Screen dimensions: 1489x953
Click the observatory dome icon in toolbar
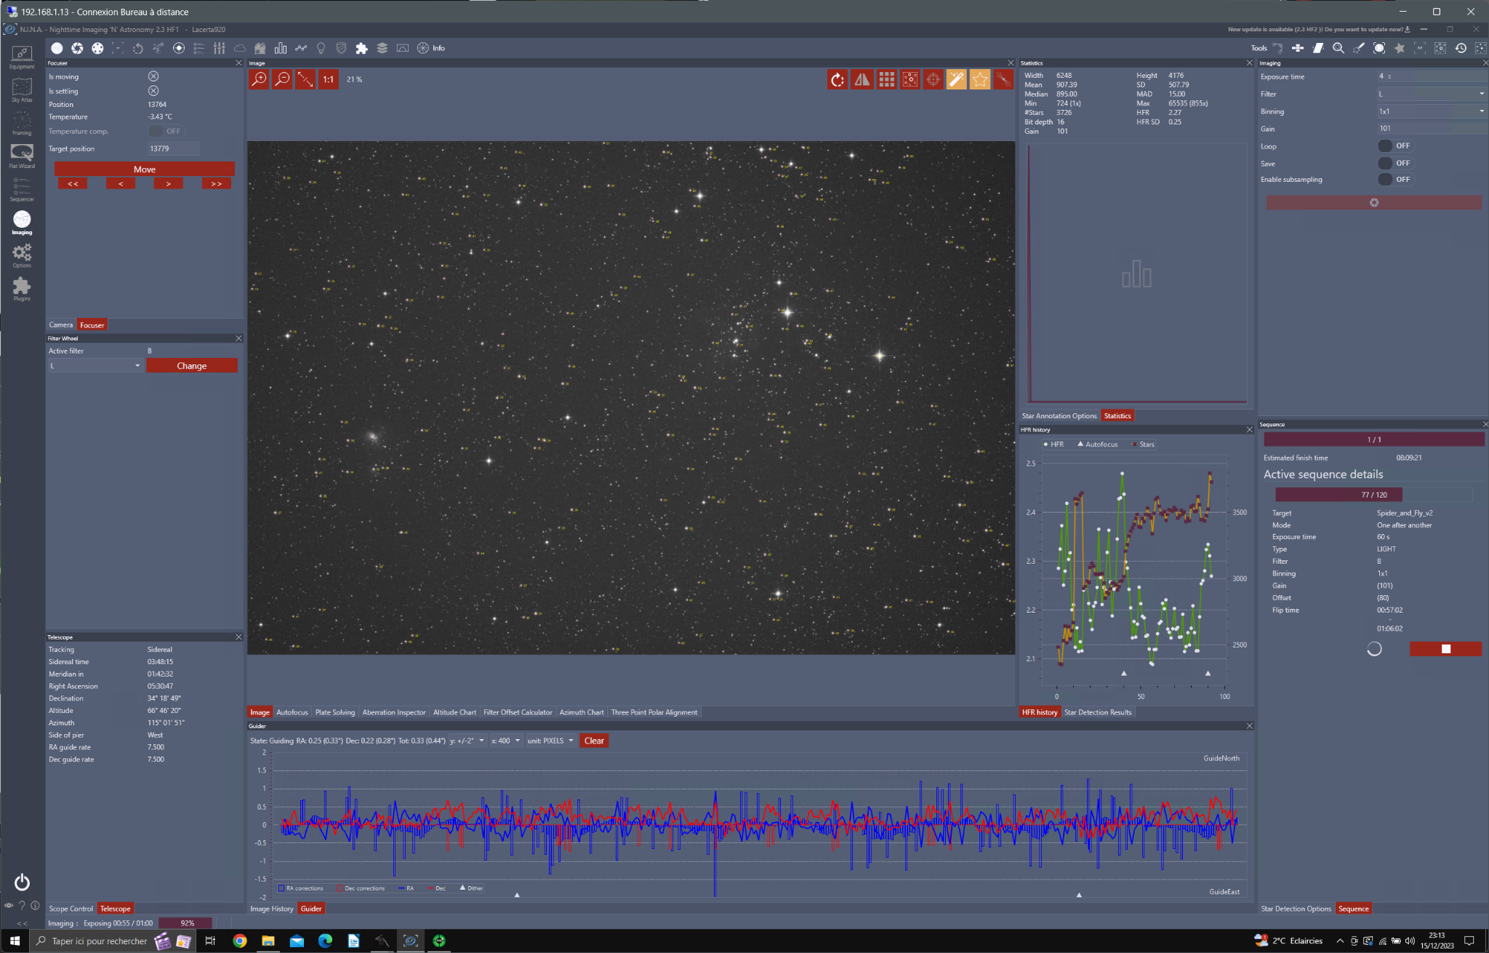260,48
